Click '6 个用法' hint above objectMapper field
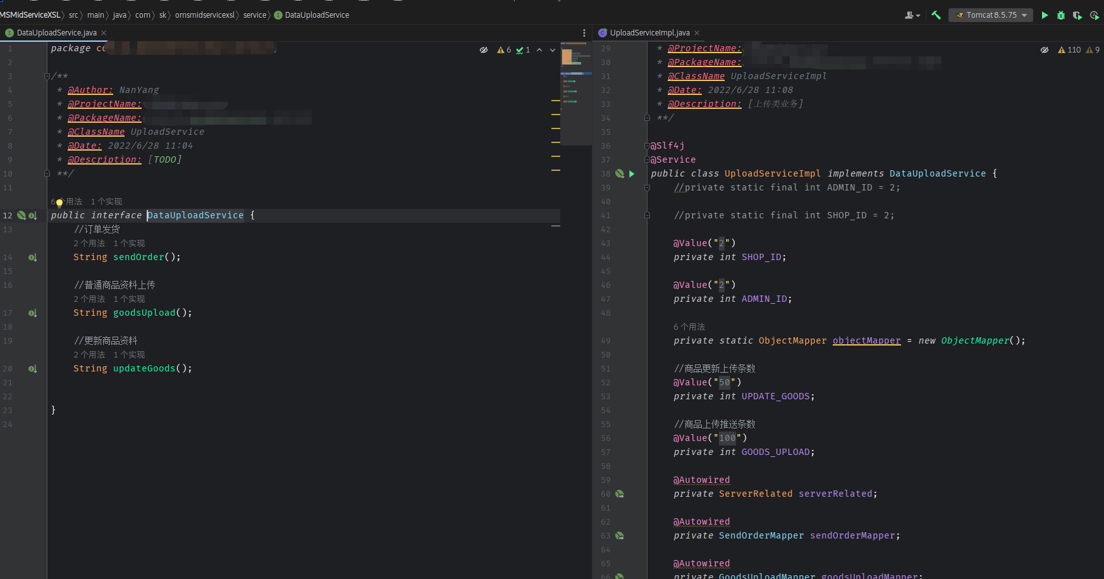Image resolution: width=1104 pixels, height=579 pixels. pyautogui.click(x=689, y=327)
